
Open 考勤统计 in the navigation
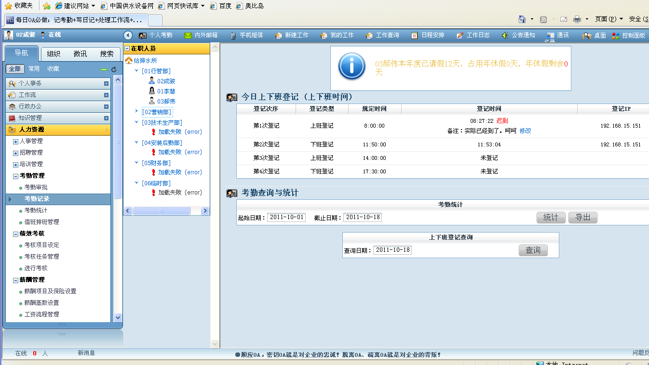click(36, 210)
